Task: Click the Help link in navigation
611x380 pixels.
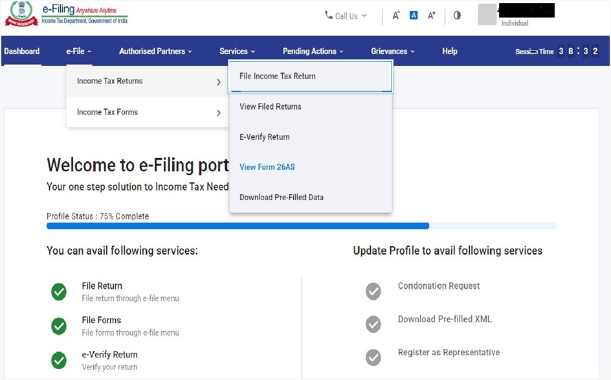Action: (449, 51)
